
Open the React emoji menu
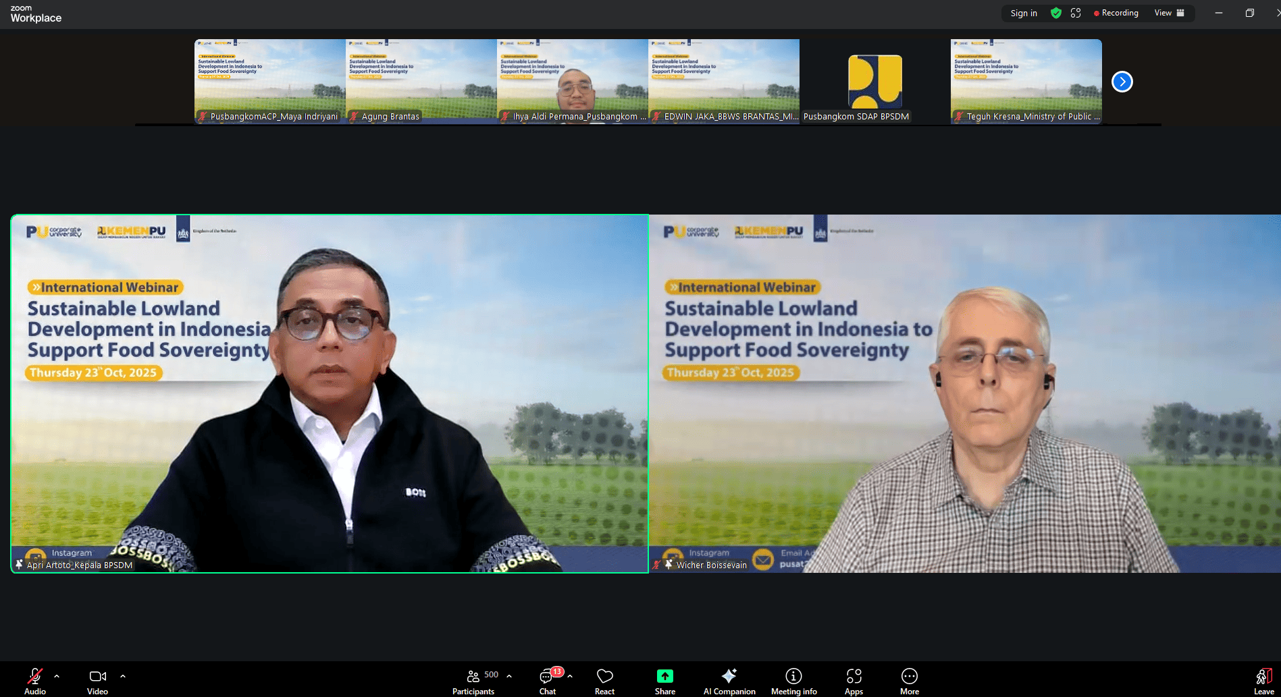click(604, 680)
